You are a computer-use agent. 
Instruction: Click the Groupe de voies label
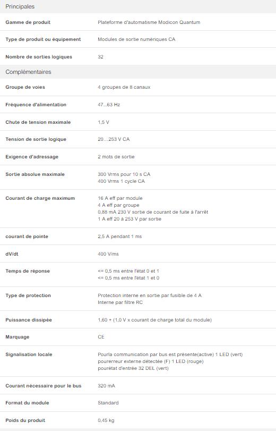tap(25, 87)
